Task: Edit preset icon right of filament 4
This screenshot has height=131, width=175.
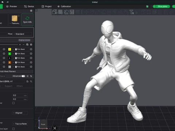Action: pyautogui.click(x=31, y=53)
